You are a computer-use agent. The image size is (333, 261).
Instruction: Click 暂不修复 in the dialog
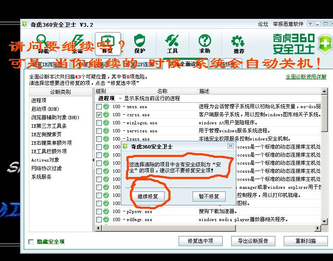[209, 196]
